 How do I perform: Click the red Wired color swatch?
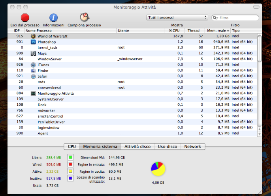(70, 164)
